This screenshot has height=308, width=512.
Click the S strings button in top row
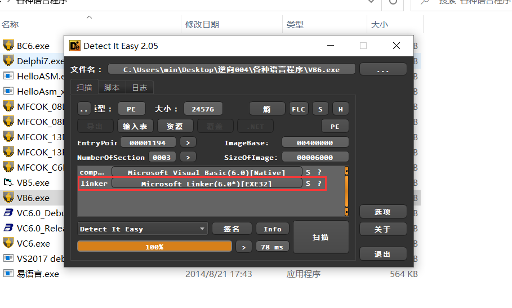pyautogui.click(x=320, y=109)
